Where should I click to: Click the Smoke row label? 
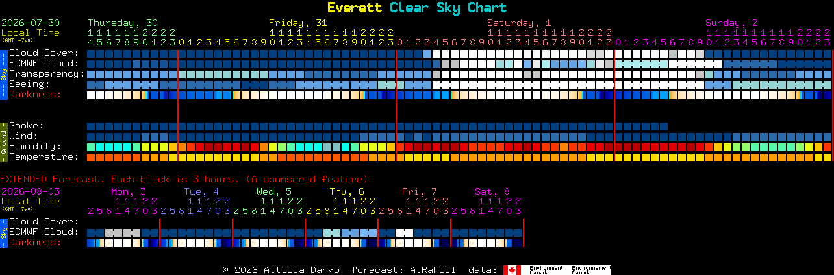point(27,125)
